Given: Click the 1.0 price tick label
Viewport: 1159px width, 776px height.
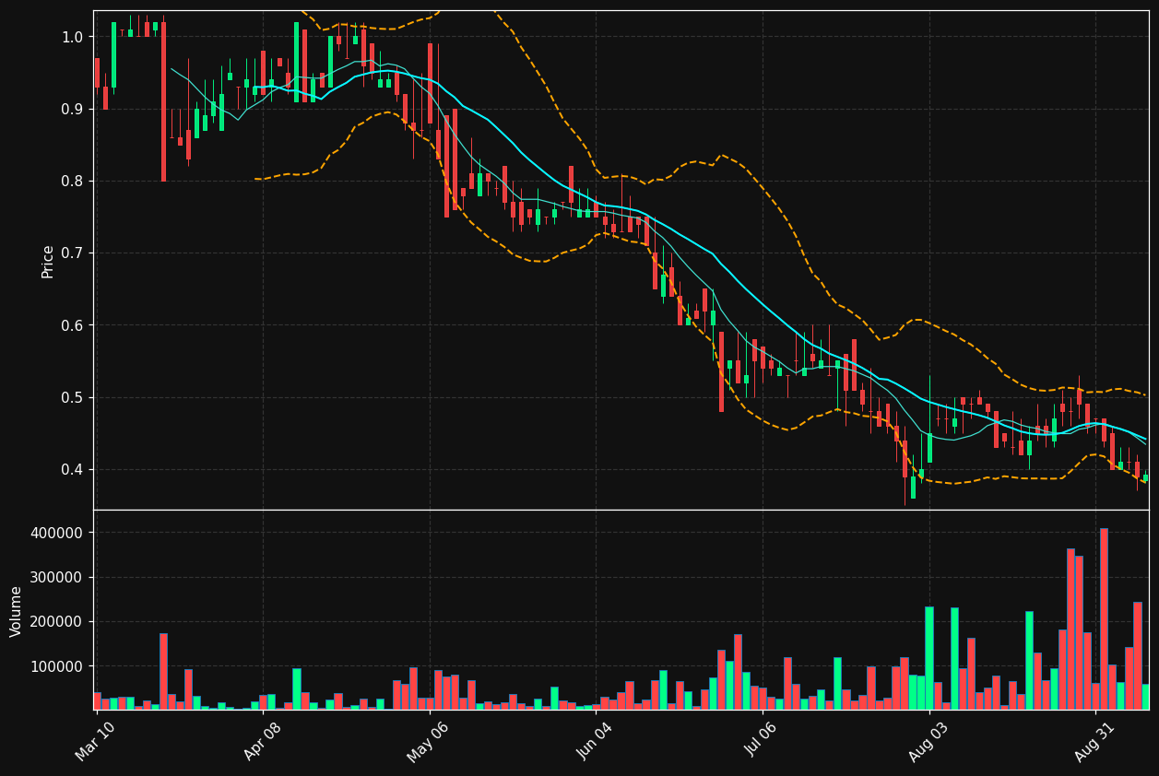Looking at the screenshot, I should point(72,37).
